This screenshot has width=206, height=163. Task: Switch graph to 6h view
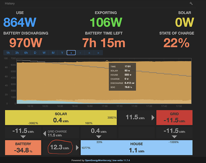26,52
